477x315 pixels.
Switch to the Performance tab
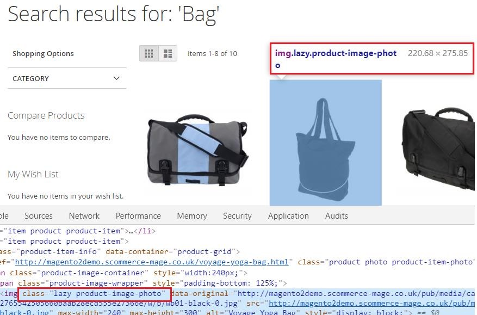138,216
